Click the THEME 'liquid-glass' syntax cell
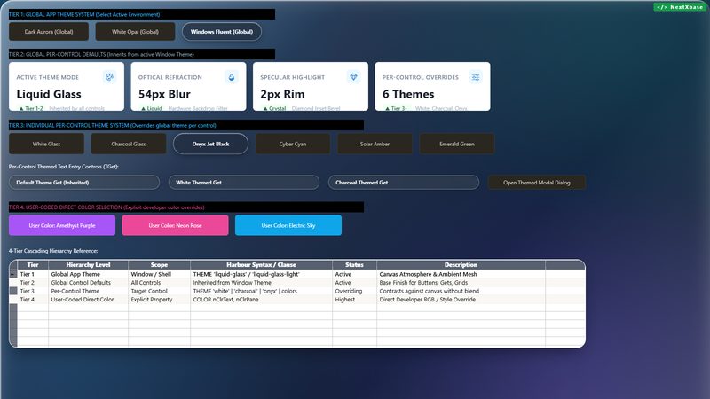 (261, 274)
